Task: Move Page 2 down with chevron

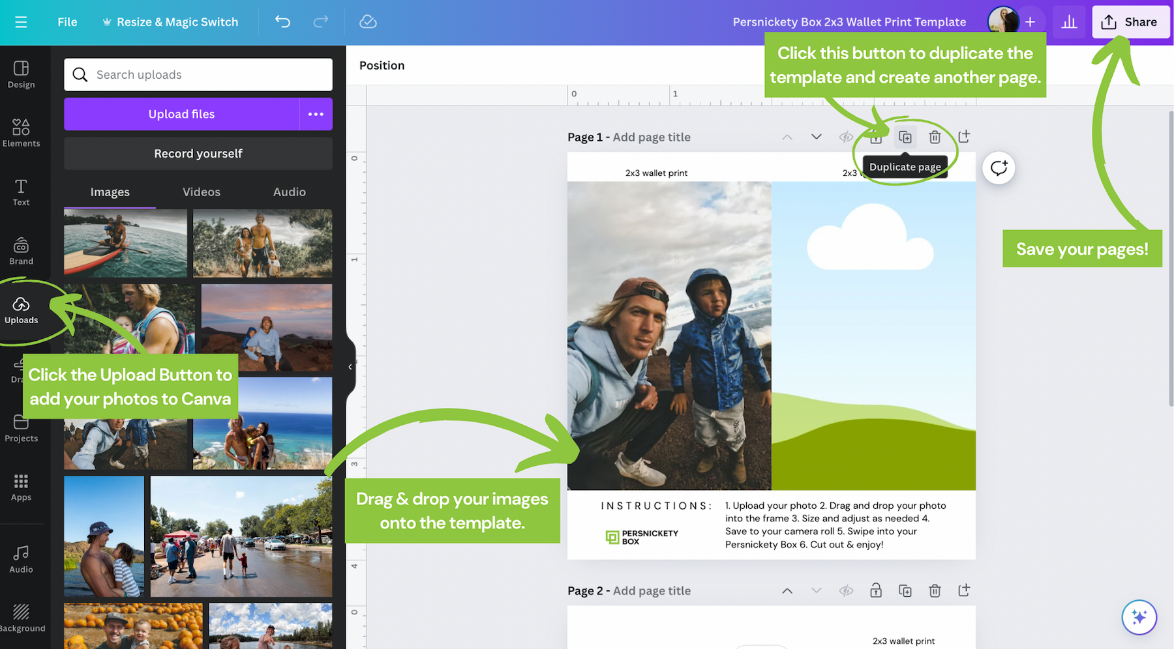Action: (x=817, y=590)
